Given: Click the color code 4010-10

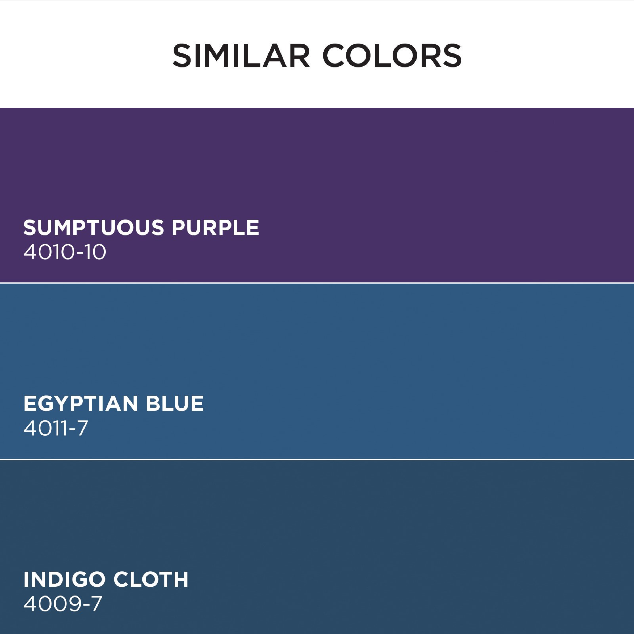Looking at the screenshot, I should (65, 252).
